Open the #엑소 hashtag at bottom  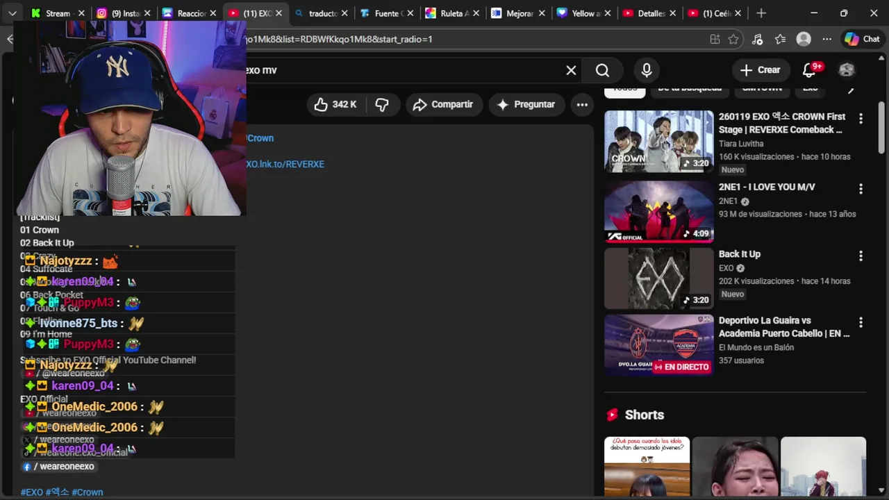coord(58,492)
